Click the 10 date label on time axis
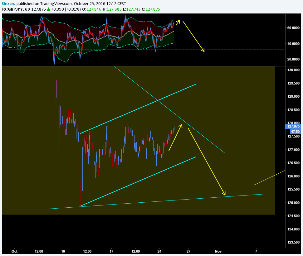 [63, 251]
